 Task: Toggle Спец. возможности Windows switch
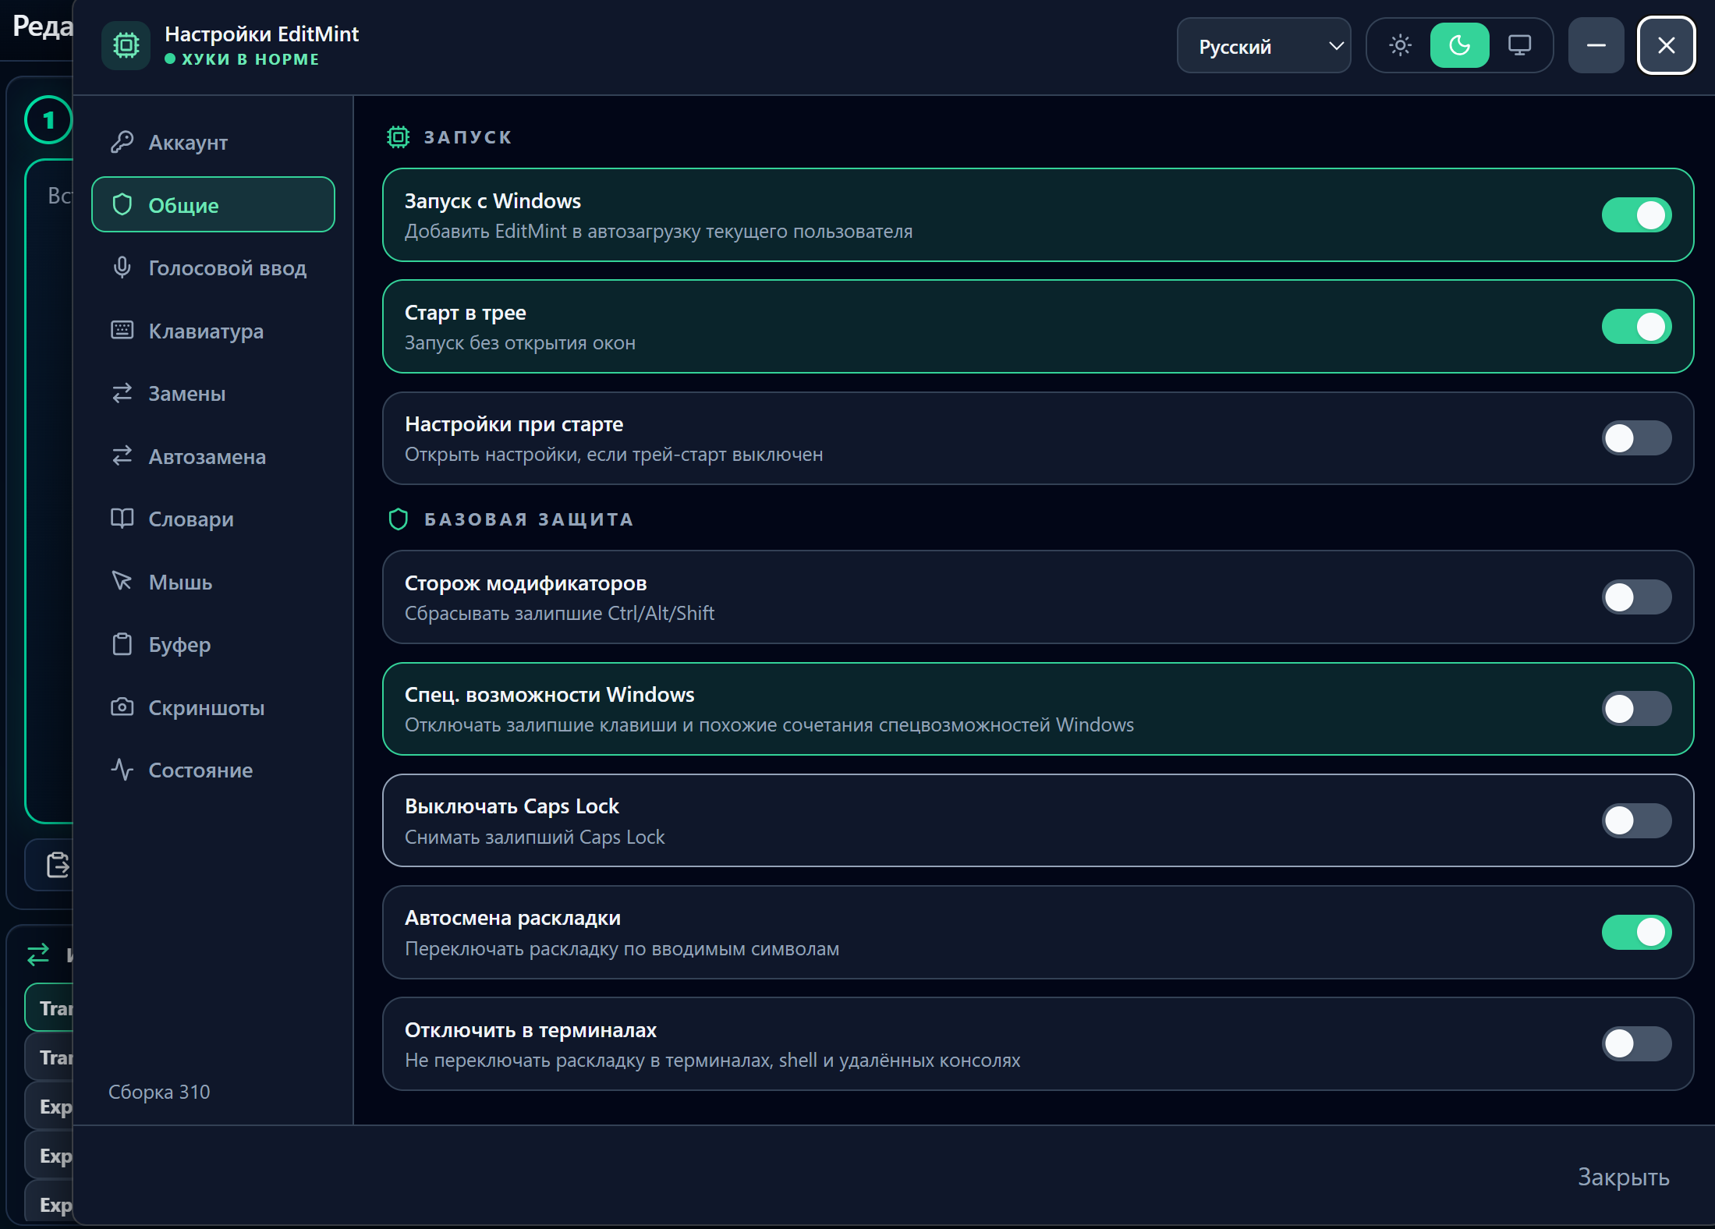1636,709
